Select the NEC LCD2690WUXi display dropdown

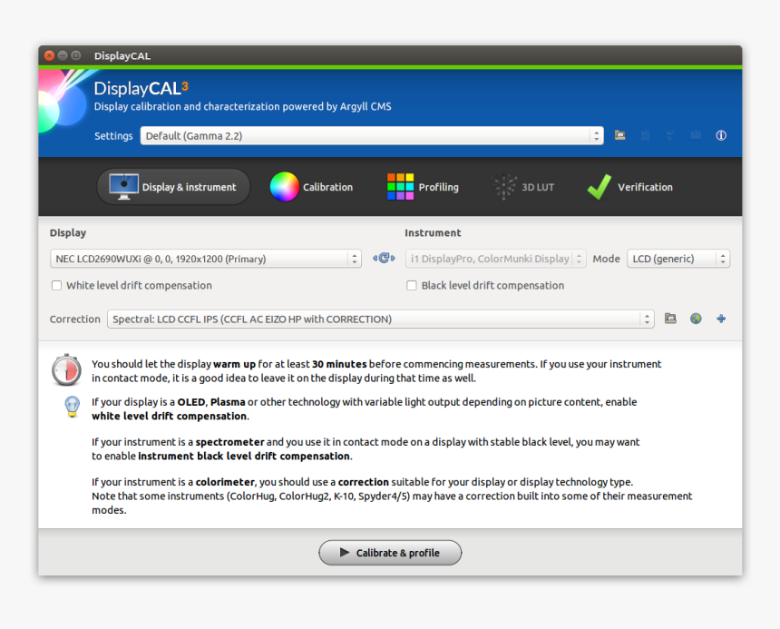click(x=205, y=258)
